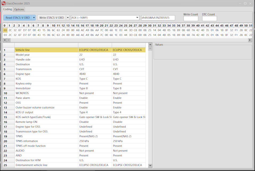255x171 pixels.
Task: Click hex scrollbar left arrow
Action: (x=5, y=40)
